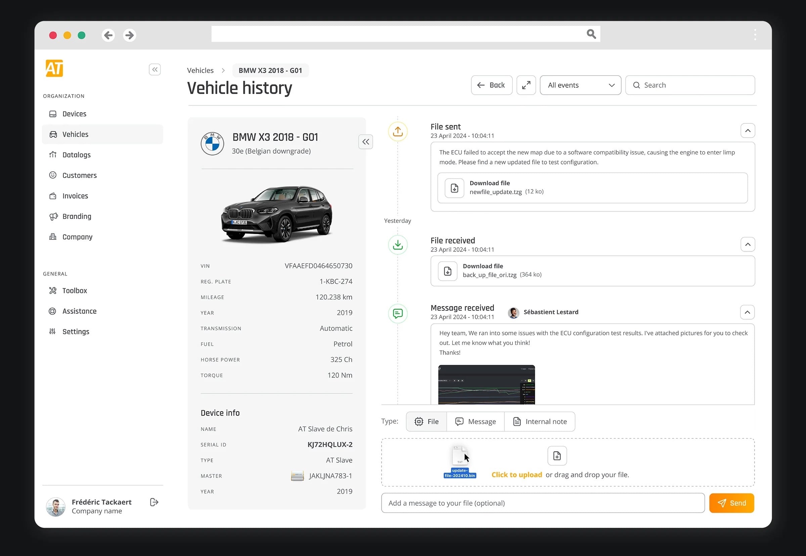Image resolution: width=806 pixels, height=556 pixels.
Task: Click the back_up_file_ori.tzg file name
Action: (x=490, y=275)
